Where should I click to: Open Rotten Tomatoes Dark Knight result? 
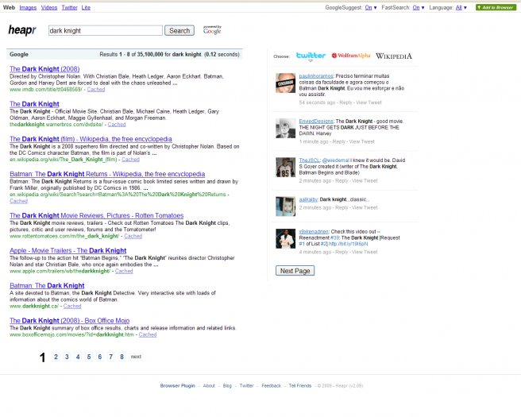(x=97, y=215)
